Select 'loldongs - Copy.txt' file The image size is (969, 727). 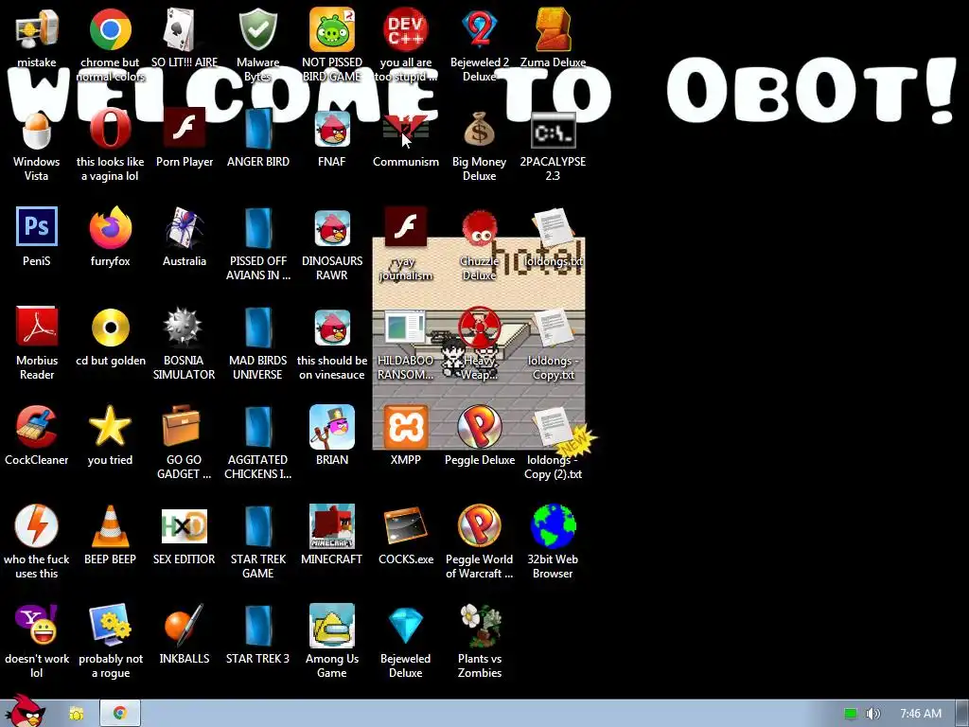click(553, 328)
